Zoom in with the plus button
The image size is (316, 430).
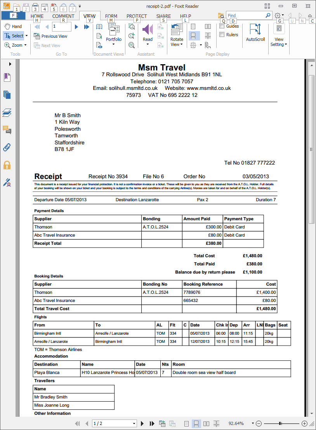click(304, 423)
